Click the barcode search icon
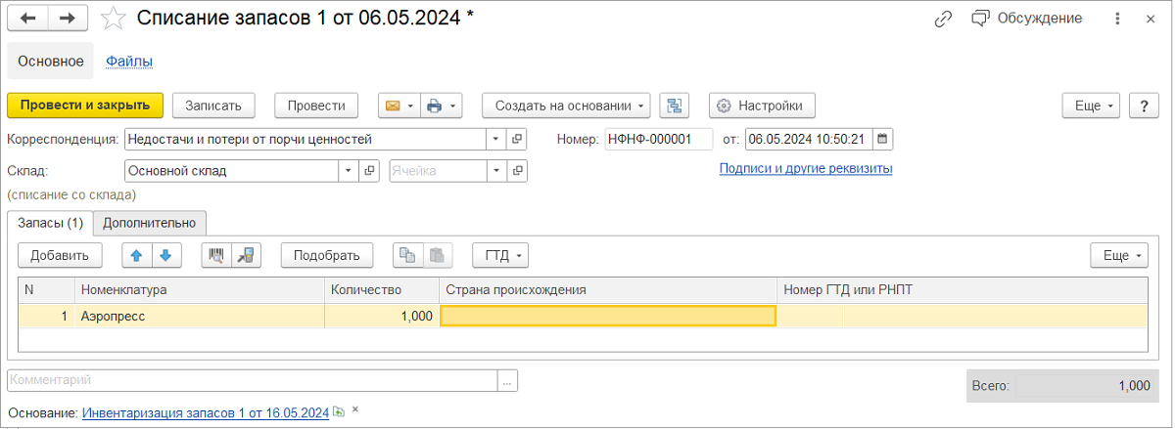1175x429 pixels. coord(216,255)
